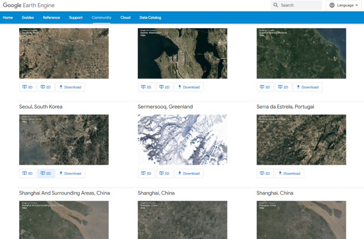364x239 pixels.
Task: Switch to the Guides tab
Action: pos(28,18)
